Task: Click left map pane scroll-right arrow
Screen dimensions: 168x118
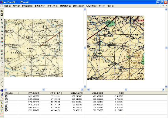Action: pos(82,89)
